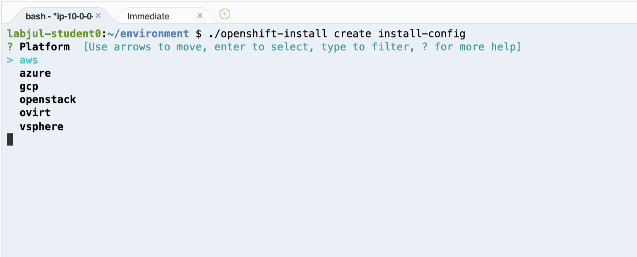Select the aws platform option
The image size is (637, 257).
coord(29,60)
